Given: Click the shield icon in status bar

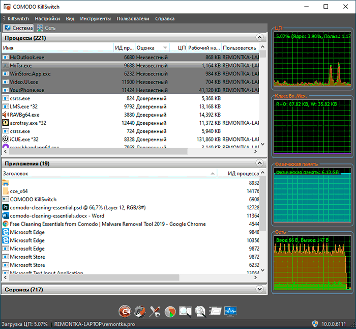Looking at the screenshot, I should [x=315, y=324].
